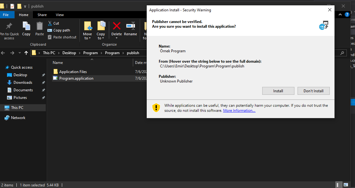
Task: Click the first Program in address breadcrumb
Action: 90,53
